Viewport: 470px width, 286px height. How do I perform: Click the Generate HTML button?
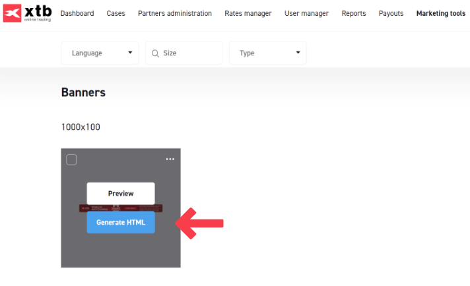[x=121, y=222]
